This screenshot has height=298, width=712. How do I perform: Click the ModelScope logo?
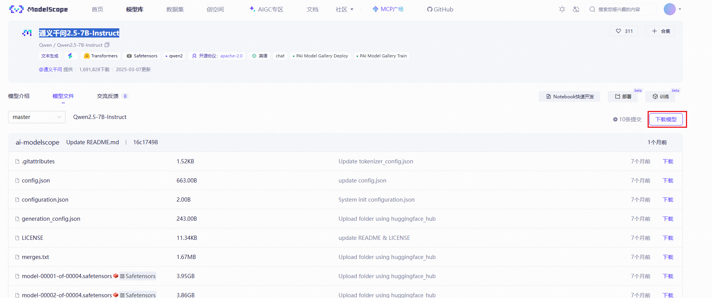tap(38, 9)
